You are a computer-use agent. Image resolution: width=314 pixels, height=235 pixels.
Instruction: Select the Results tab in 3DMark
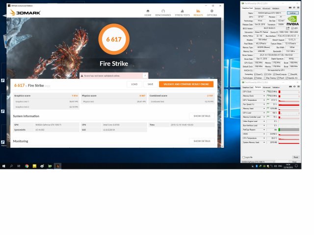[x=198, y=13]
